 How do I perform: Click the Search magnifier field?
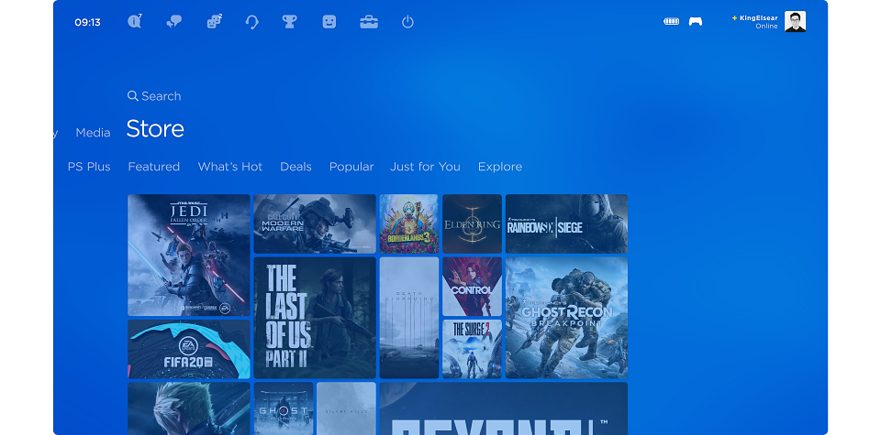pyautogui.click(x=154, y=96)
